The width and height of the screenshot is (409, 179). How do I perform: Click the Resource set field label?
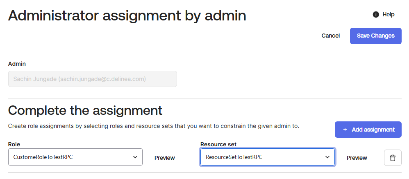tap(218, 144)
